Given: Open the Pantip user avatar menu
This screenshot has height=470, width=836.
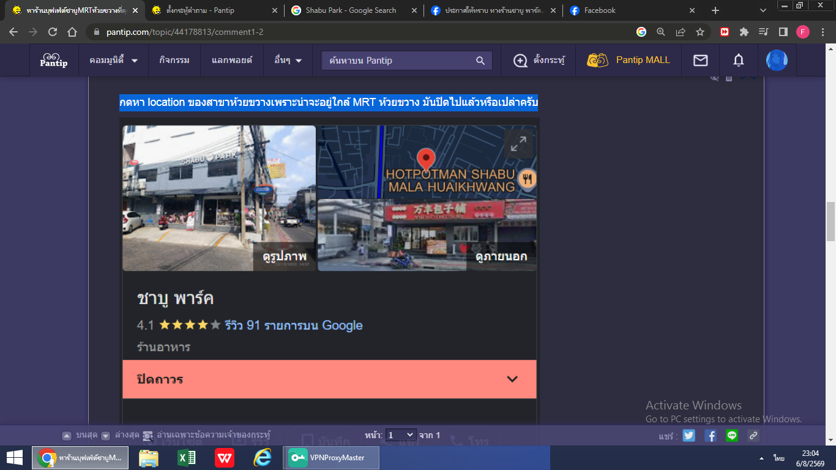Looking at the screenshot, I should [x=777, y=60].
